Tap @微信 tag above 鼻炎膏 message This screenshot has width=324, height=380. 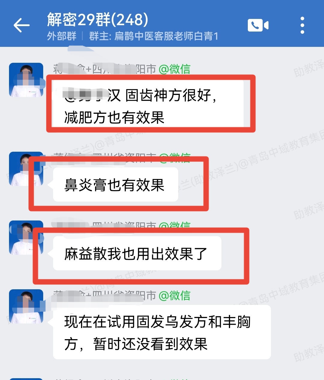174,158
